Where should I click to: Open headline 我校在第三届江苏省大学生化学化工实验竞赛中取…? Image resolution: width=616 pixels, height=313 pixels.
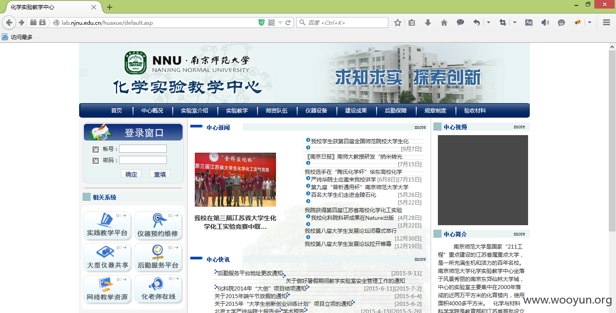pyautogui.click(x=235, y=222)
